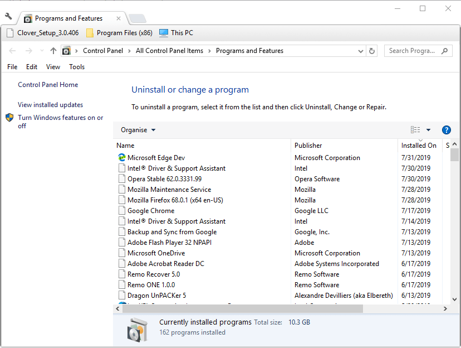Image resolution: width=461 pixels, height=348 pixels.
Task: Select the Opera Stable 62.0.3331.99 icon
Action: click(x=122, y=178)
